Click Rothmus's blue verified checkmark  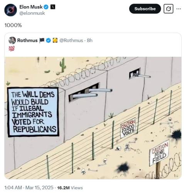point(48,41)
